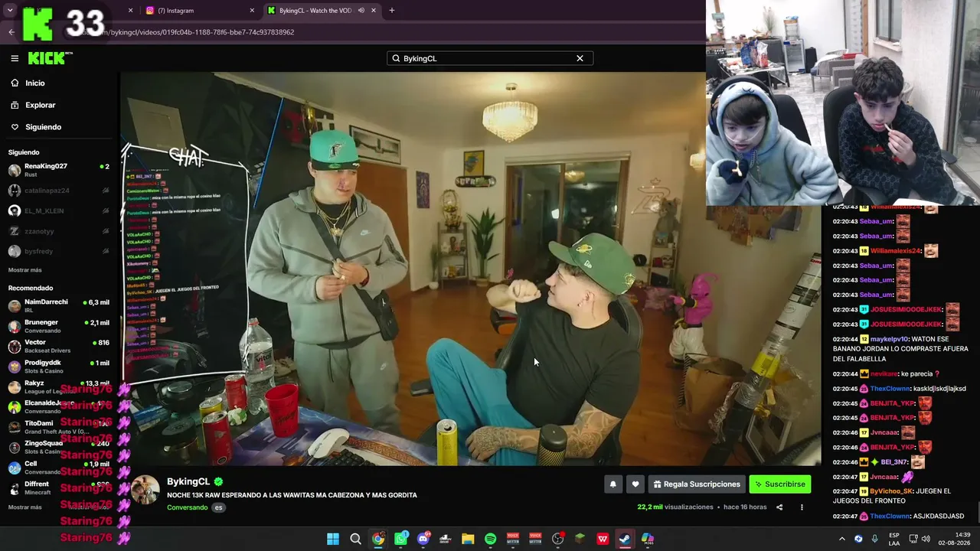
Task: Open Brunenger recommended channel
Action: pos(58,327)
